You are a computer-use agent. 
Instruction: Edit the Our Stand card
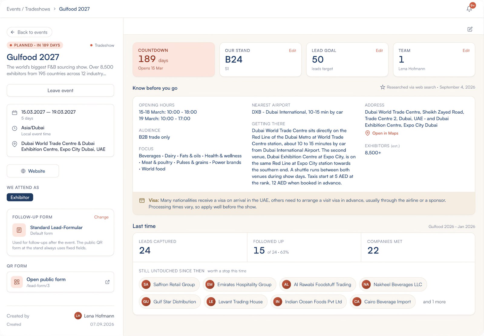[293, 50]
